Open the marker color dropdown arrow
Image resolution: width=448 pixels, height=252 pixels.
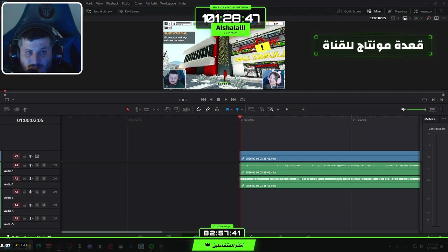[x=241, y=110]
